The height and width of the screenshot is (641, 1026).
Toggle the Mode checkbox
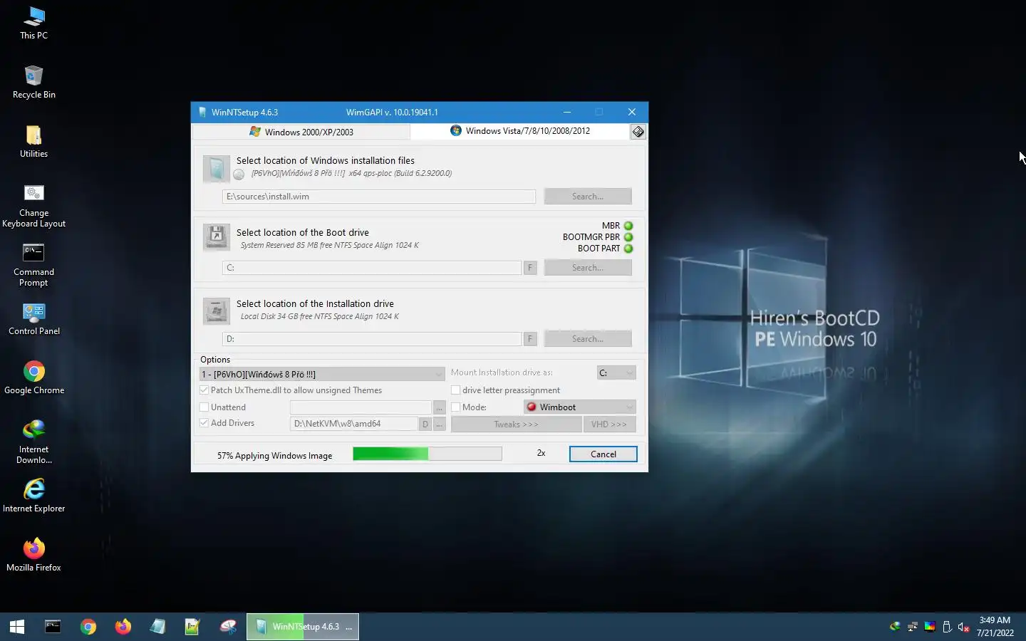(456, 407)
